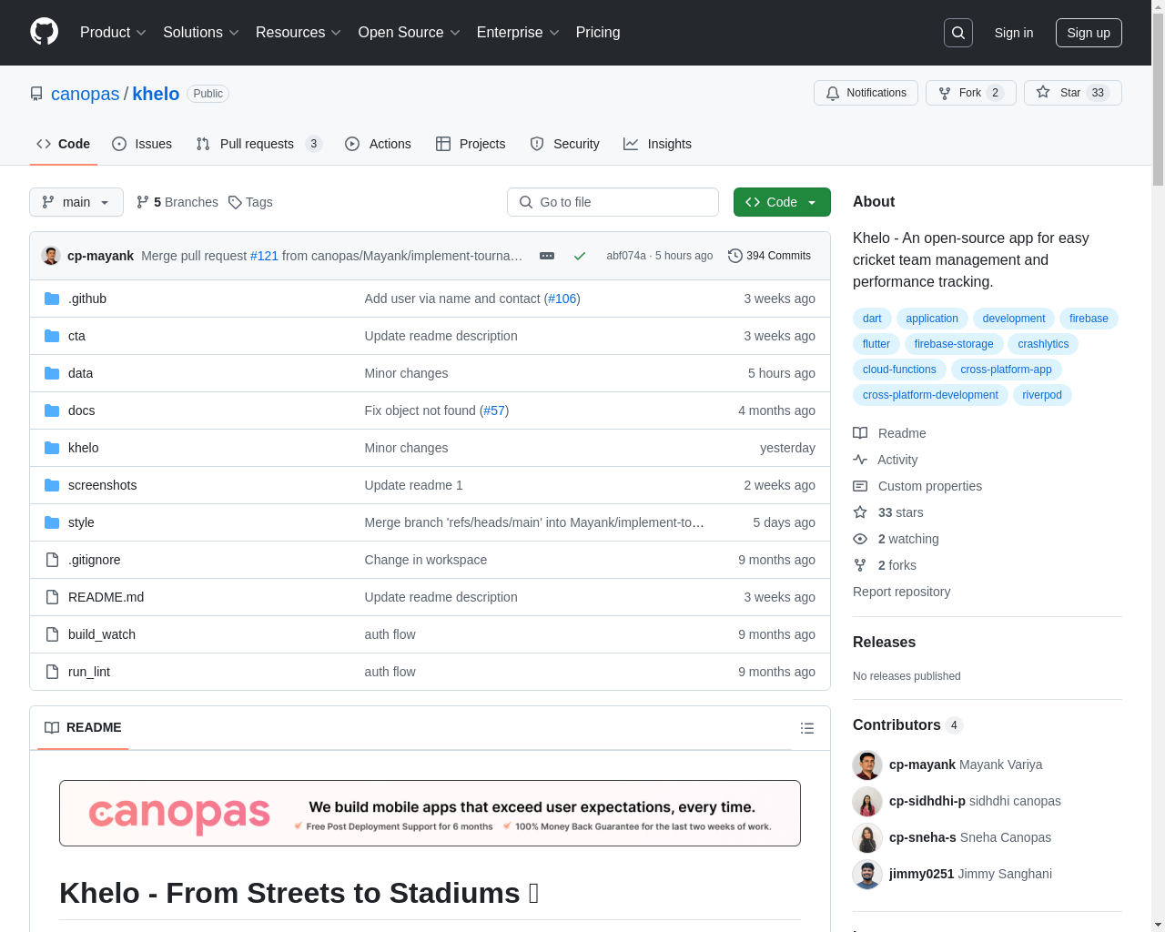Open README outline list icon

tap(806, 728)
